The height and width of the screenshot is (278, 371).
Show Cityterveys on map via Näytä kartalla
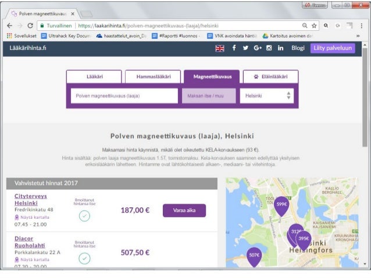(32, 217)
